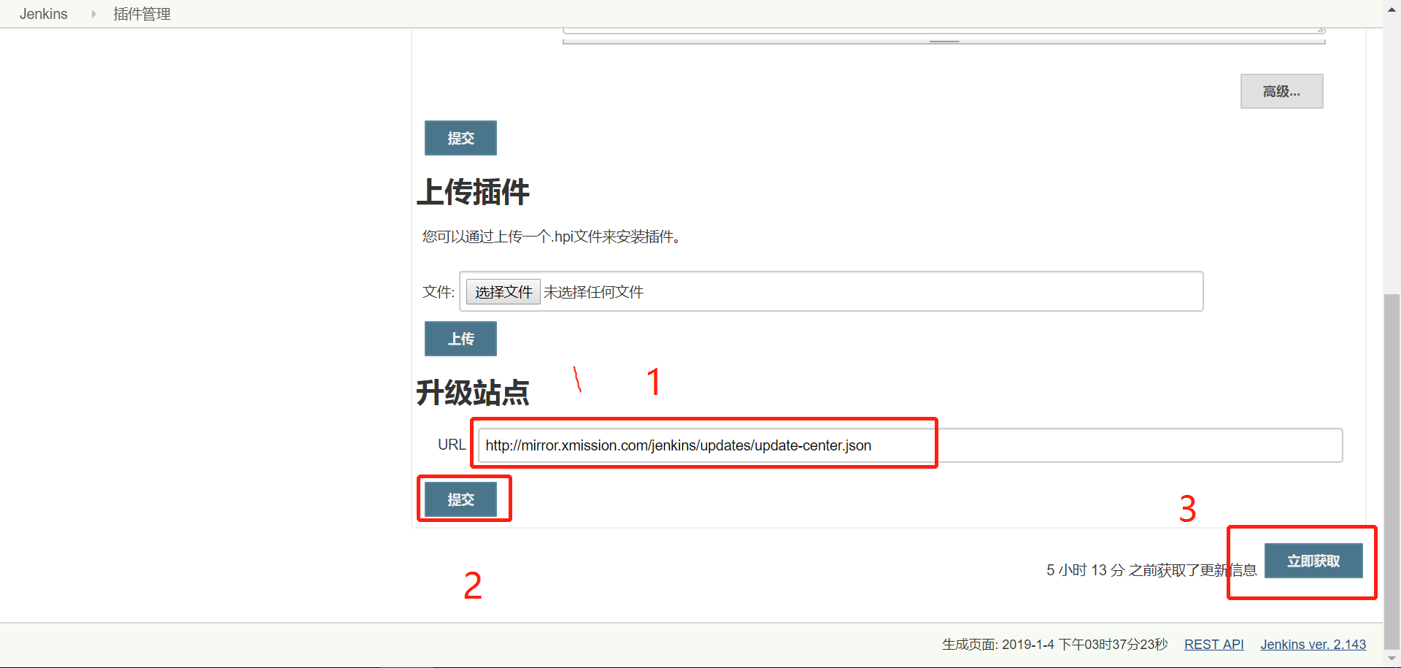This screenshot has width=1401, height=668.
Task: Click the 提交 button below the URL field
Action: (460, 499)
